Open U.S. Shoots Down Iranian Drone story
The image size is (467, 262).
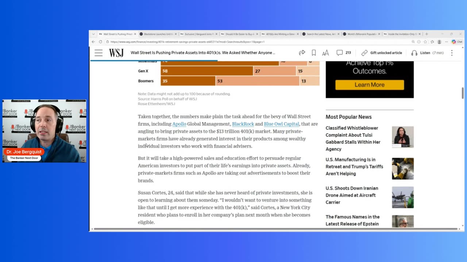point(352,195)
